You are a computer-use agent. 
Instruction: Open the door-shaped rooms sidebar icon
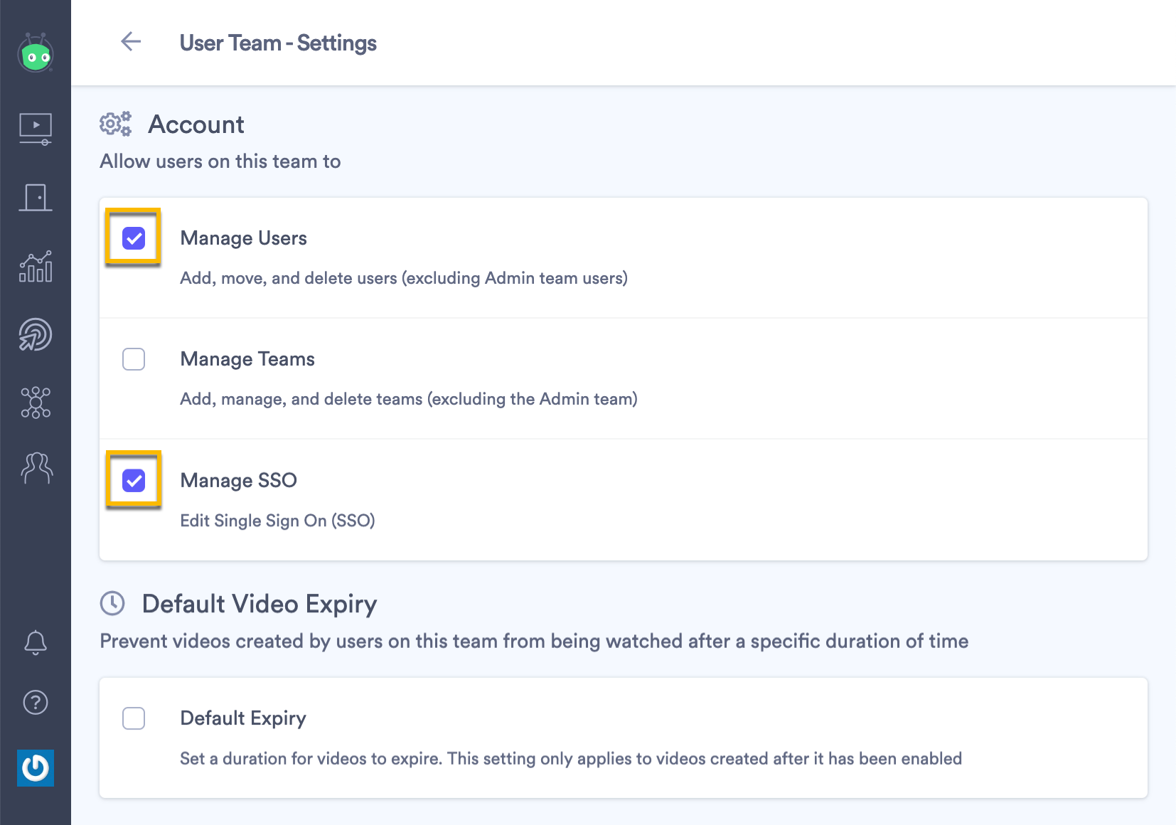36,198
